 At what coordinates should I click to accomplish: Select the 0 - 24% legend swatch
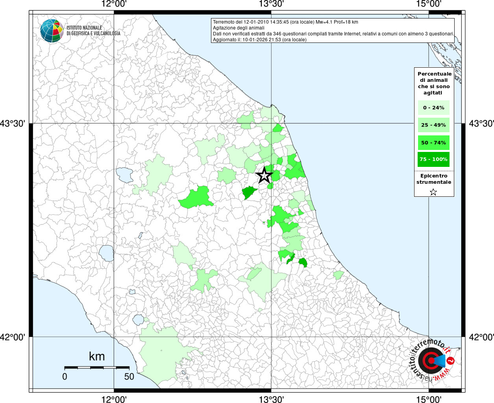pyautogui.click(x=433, y=108)
